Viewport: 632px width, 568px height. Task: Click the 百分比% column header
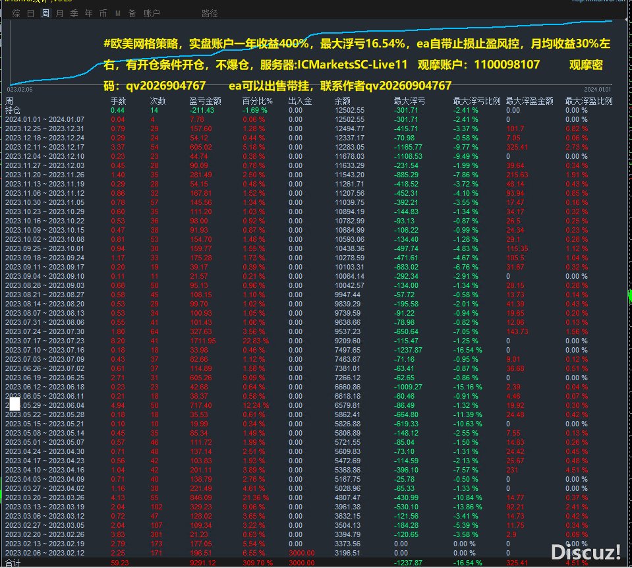(257, 101)
